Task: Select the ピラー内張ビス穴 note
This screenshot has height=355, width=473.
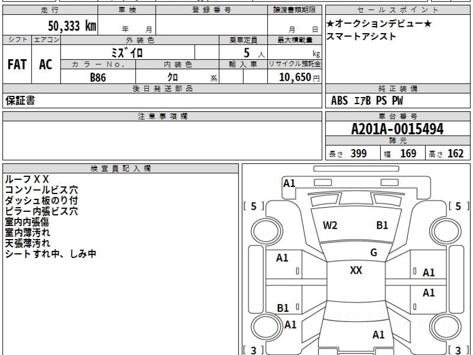Action: click(x=42, y=211)
